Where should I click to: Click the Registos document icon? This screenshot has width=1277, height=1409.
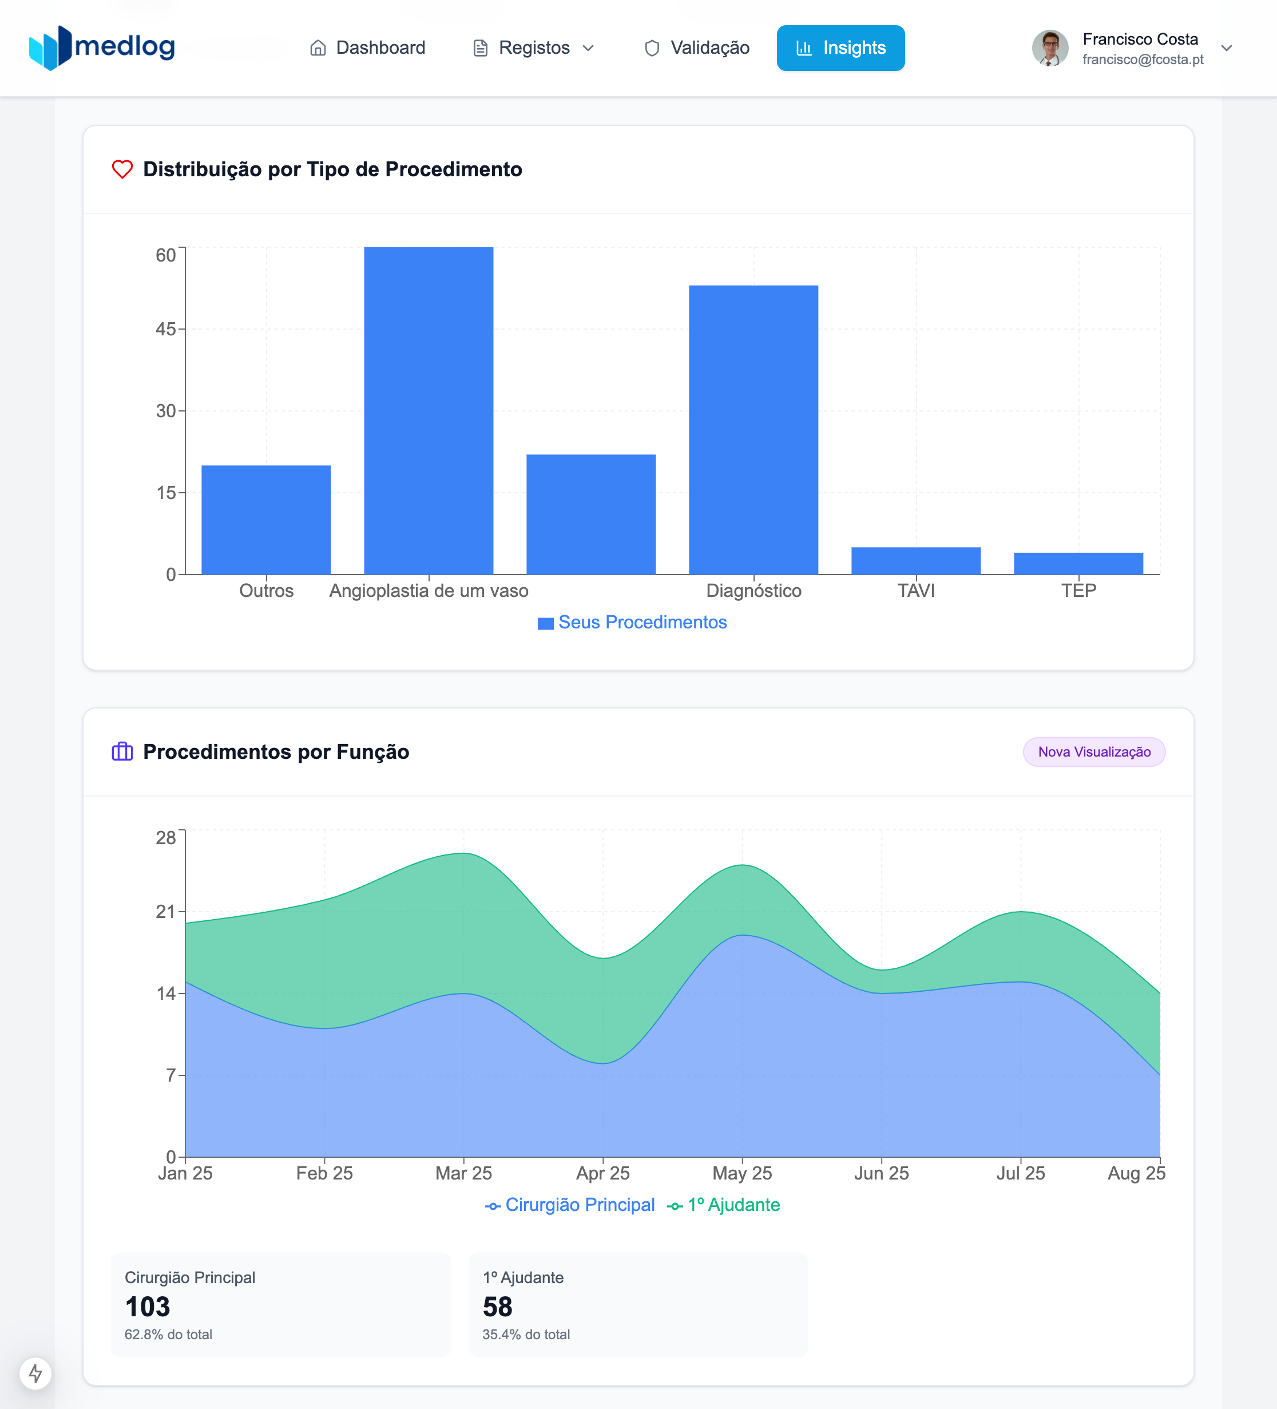481,48
